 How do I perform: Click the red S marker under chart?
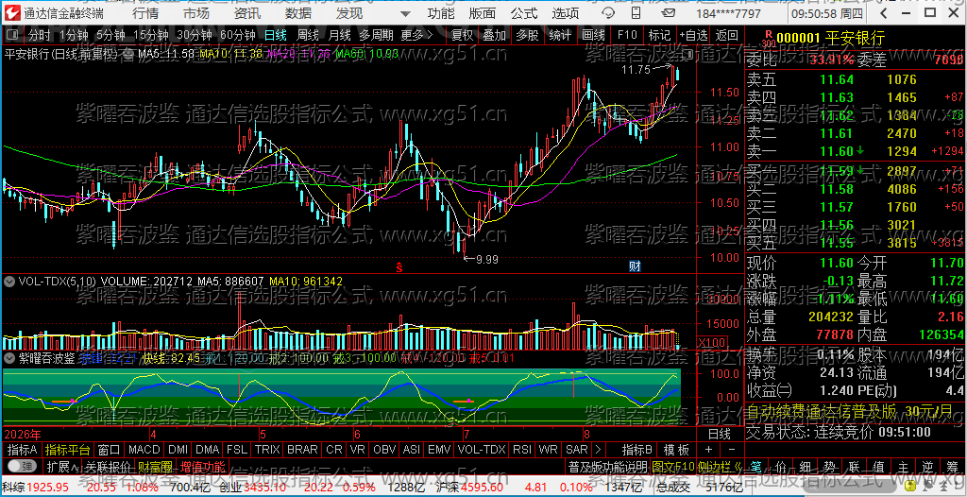point(399,266)
